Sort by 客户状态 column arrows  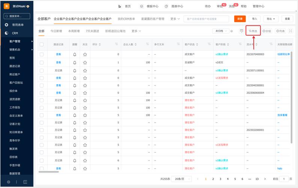point(197,44)
